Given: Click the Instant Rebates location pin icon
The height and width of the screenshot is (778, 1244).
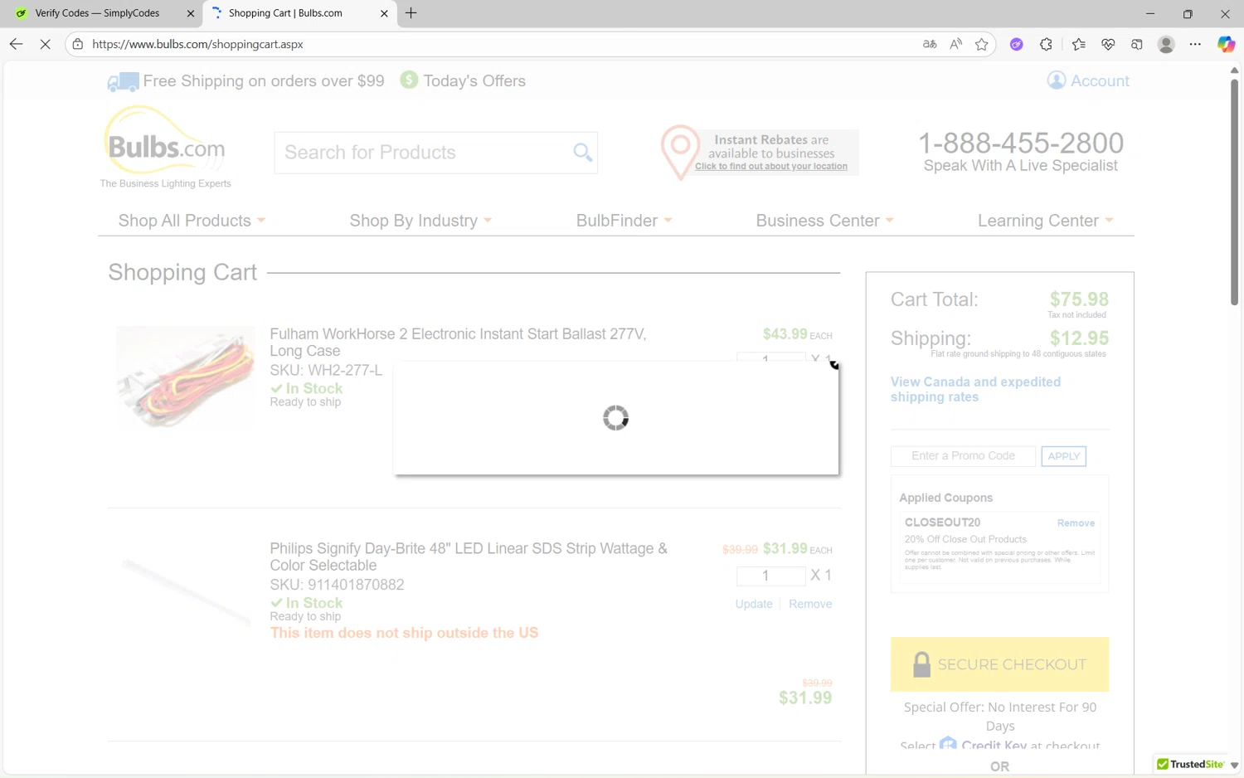Looking at the screenshot, I should coord(679,152).
